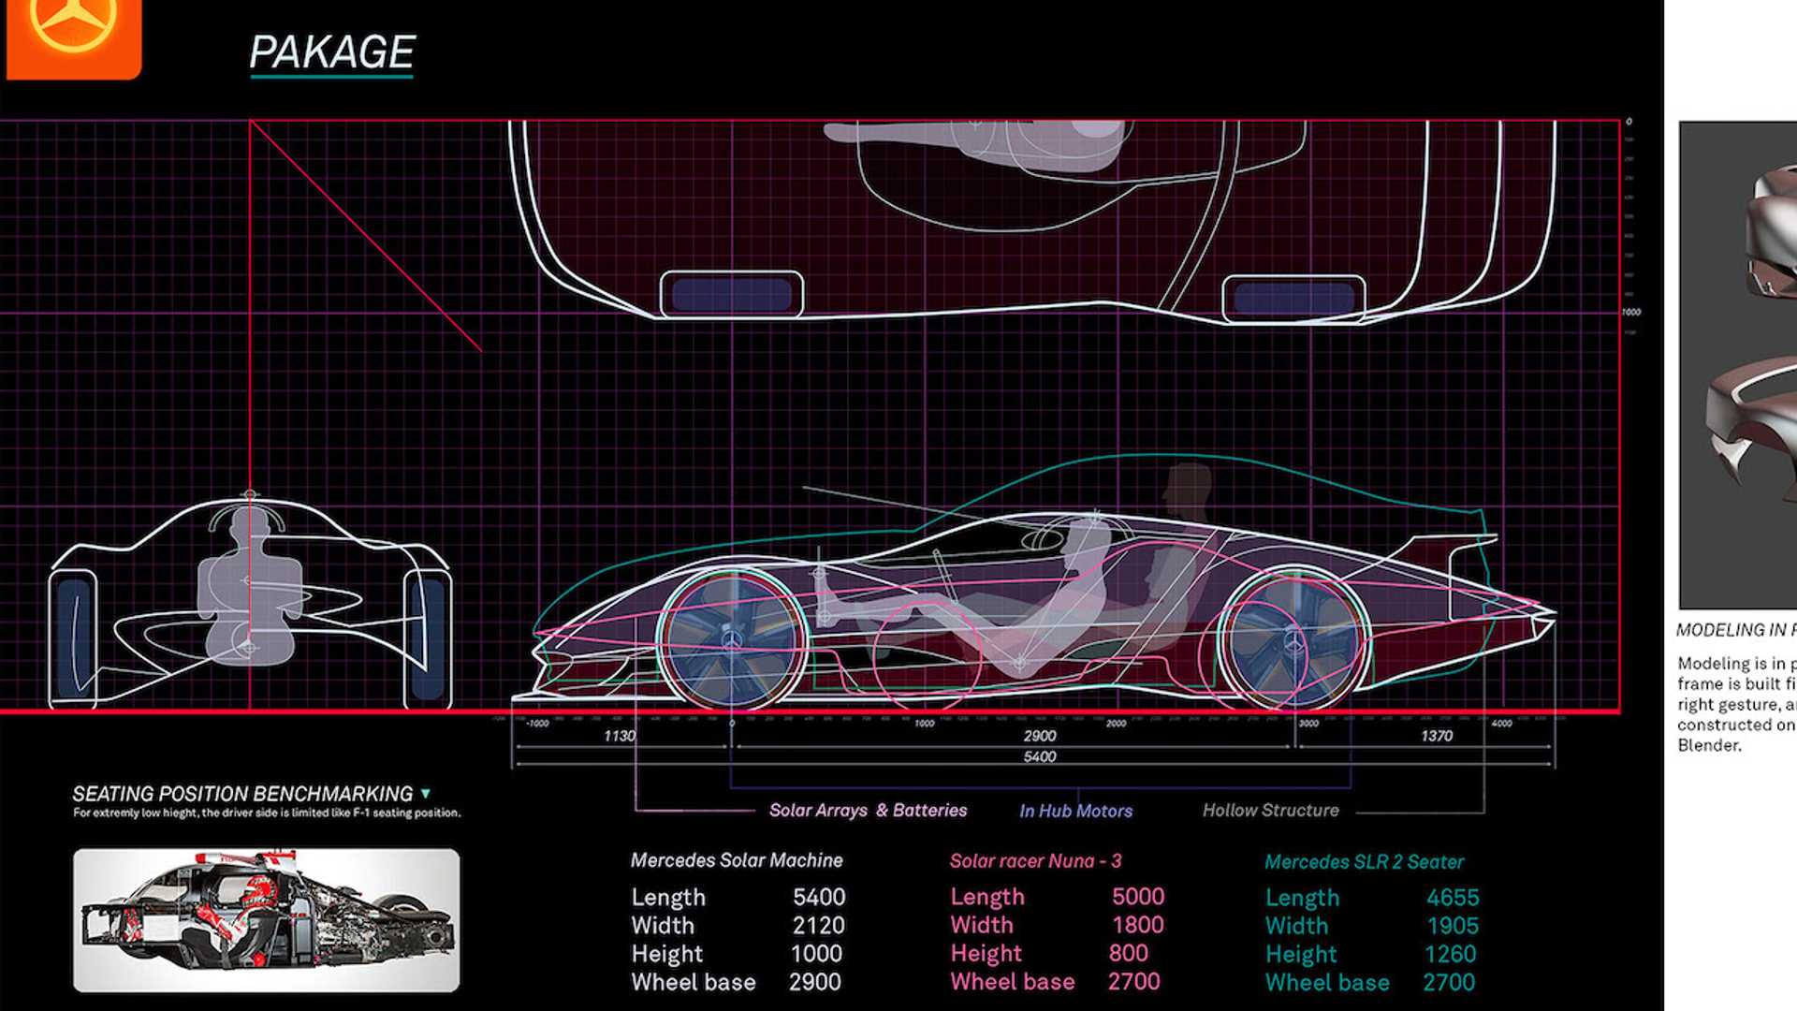
Task: Click the right headlight box in top view
Action: click(1293, 298)
